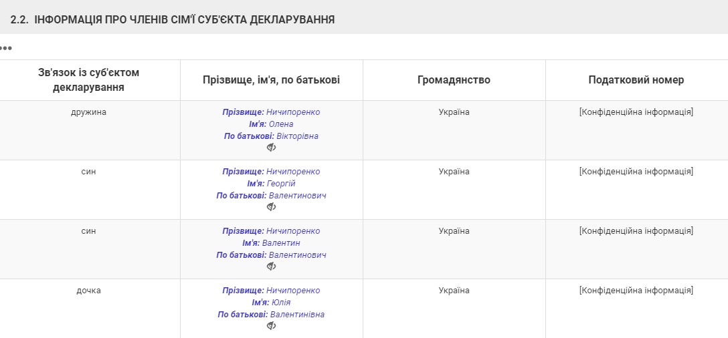Image resolution: width=728 pixels, height=338 pixels.
Task: Click the crossed-eye icon under Георгій's entry
Action: coord(271,207)
